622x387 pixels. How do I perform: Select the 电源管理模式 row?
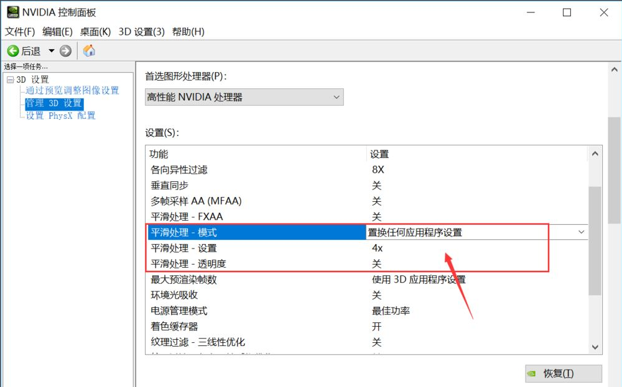click(367, 311)
